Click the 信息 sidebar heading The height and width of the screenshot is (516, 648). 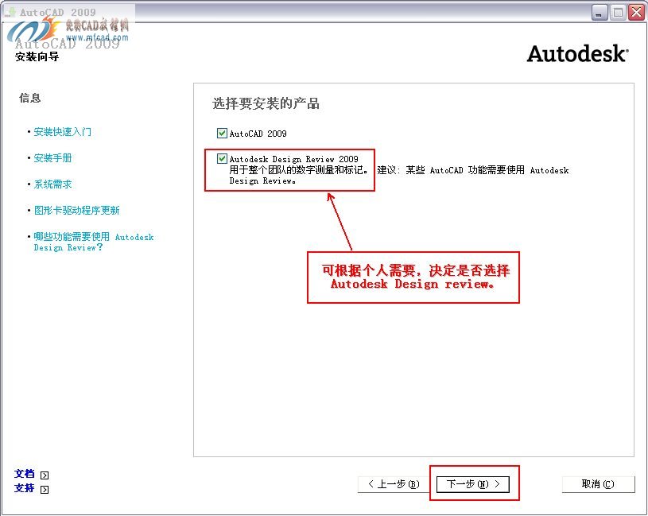(x=30, y=98)
